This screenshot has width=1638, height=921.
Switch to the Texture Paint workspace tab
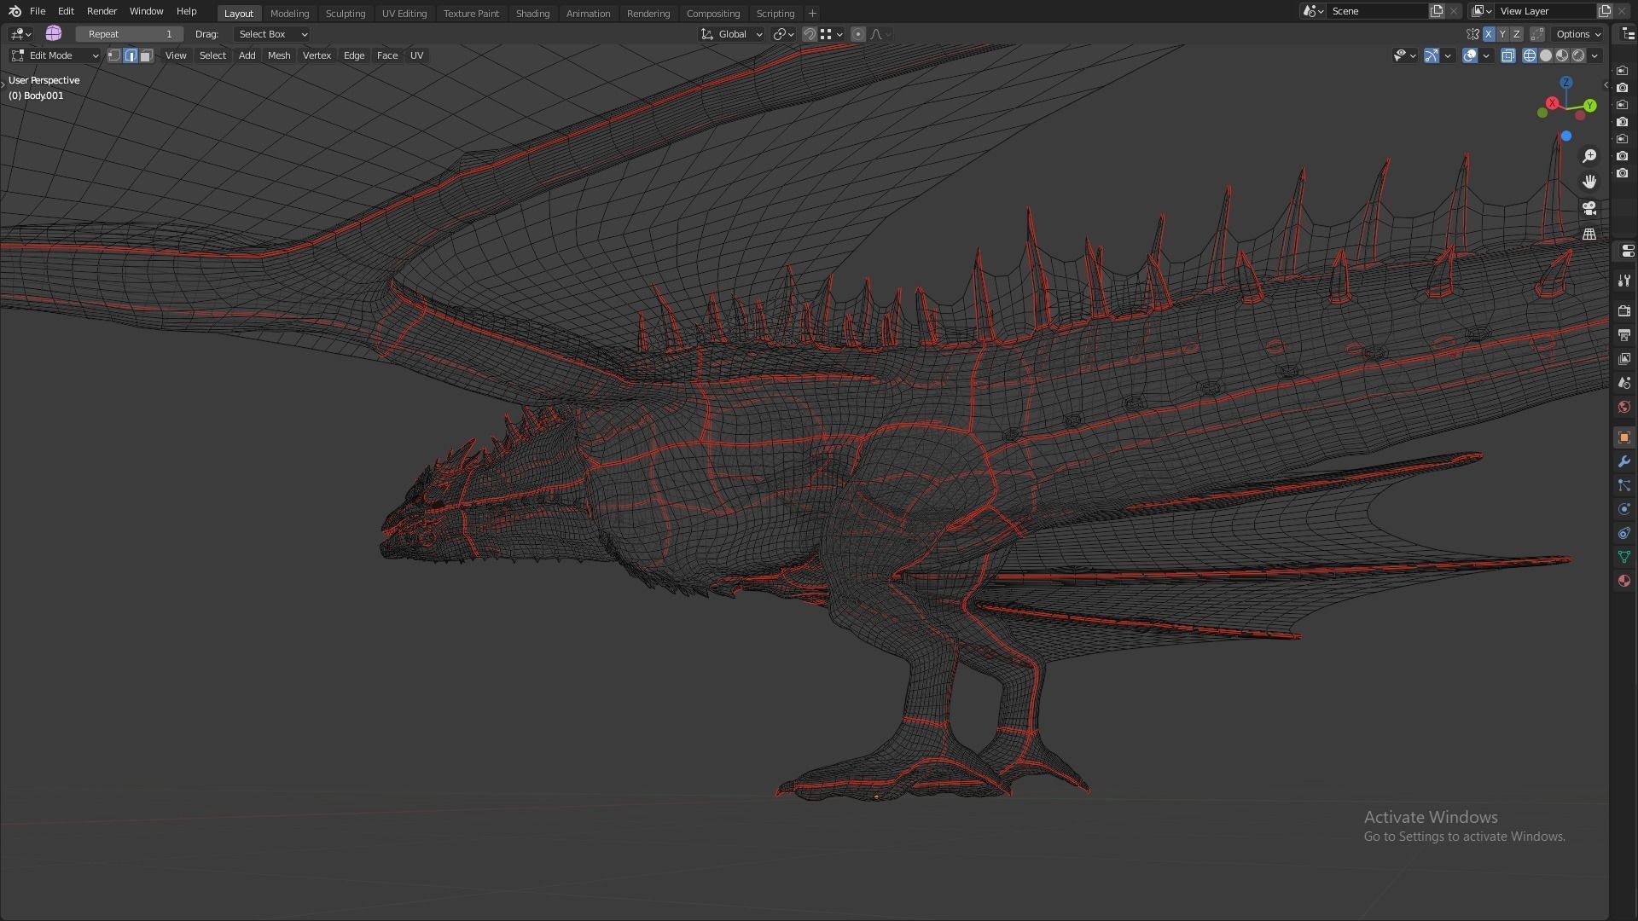click(471, 14)
